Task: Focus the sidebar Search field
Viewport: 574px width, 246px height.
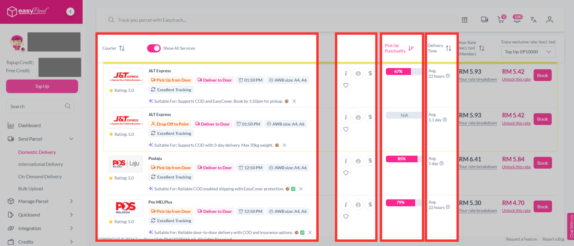Action: point(40,106)
